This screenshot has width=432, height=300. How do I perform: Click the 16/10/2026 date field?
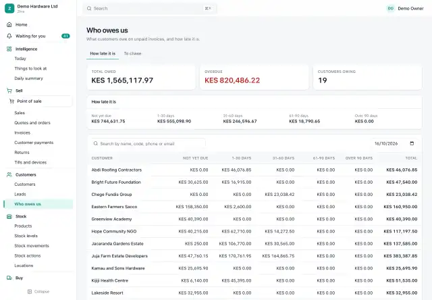pos(394,143)
